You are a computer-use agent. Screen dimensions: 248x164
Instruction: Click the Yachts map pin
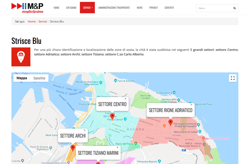22,161
